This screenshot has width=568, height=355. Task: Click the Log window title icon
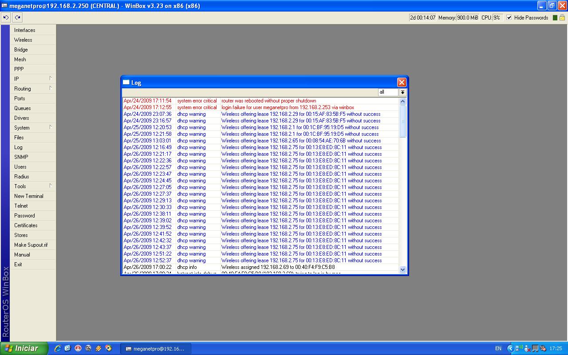[126, 83]
